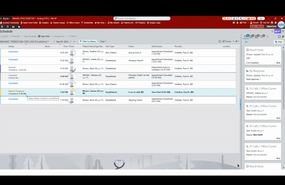Screen dimensions: 285x185
Task: Click the favorite star icon
Action: [272, 31]
